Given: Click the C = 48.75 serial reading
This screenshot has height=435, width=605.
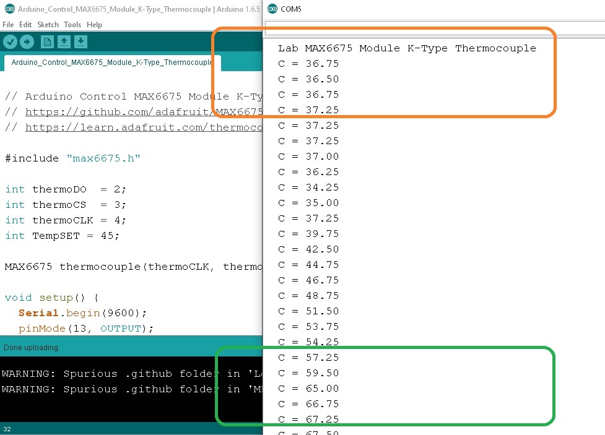Looking at the screenshot, I should pyautogui.click(x=308, y=296).
